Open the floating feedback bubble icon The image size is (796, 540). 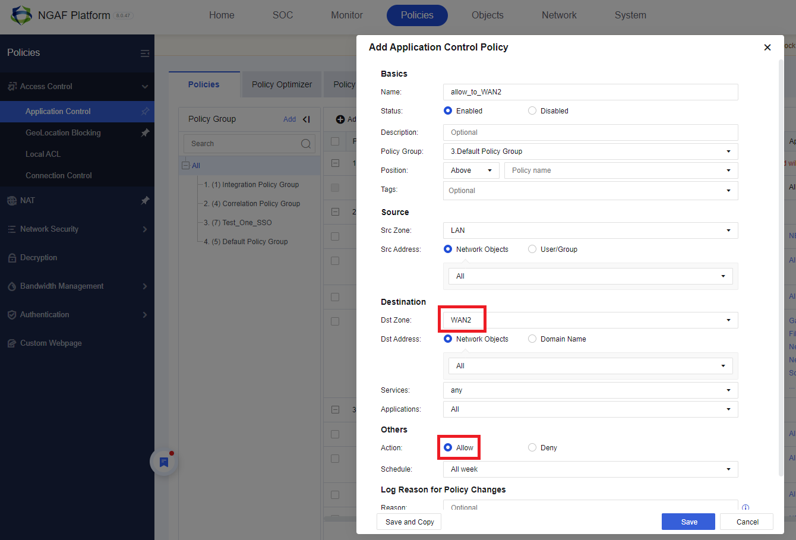[163, 461]
